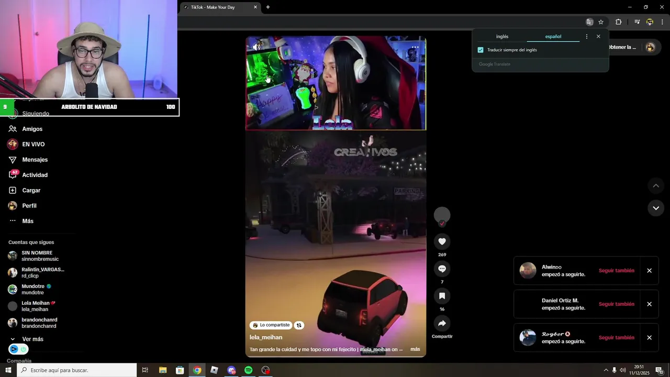Image resolution: width=670 pixels, height=377 pixels.
Task: Open Roblox from the taskbar
Action: [214, 370]
